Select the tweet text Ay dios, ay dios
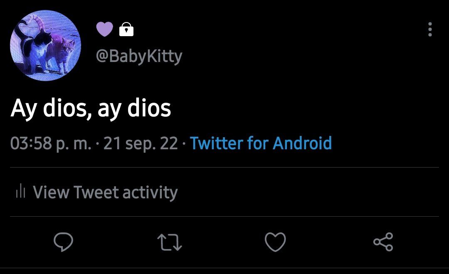449x274 pixels. point(91,108)
